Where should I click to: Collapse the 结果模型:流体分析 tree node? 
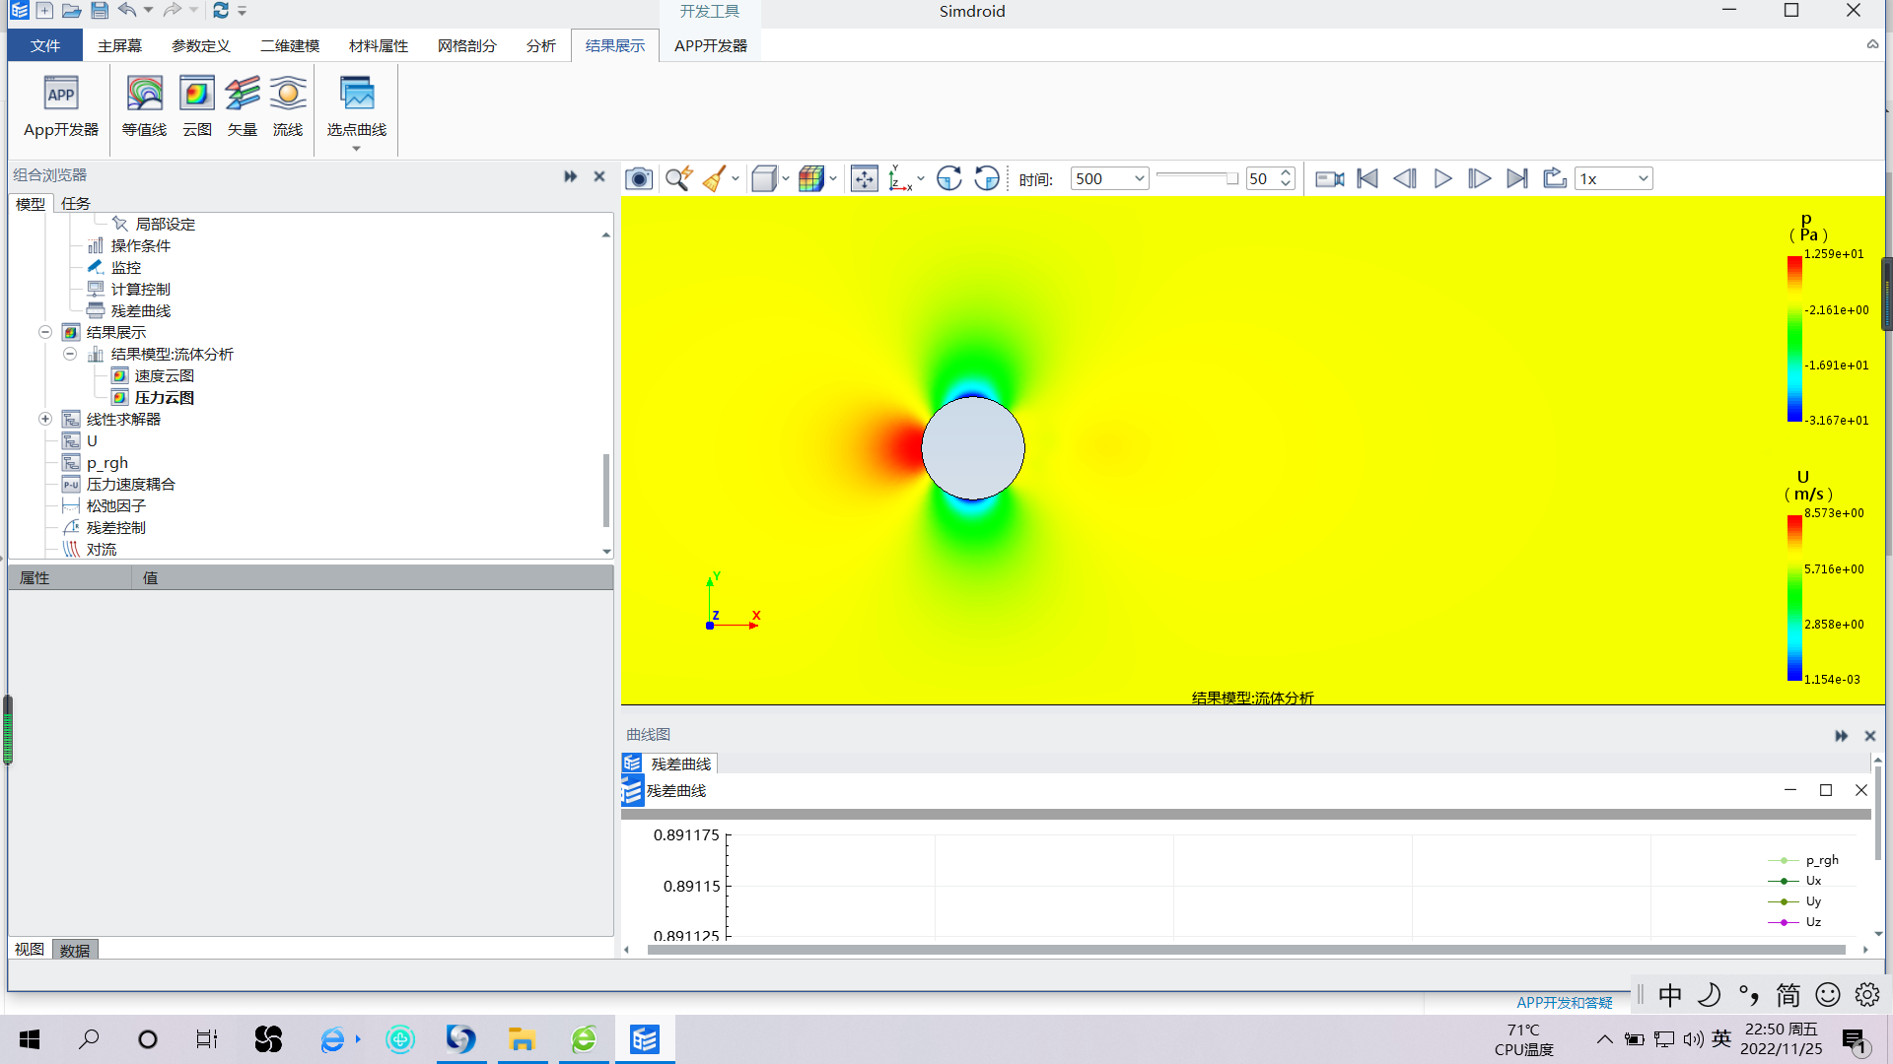click(70, 354)
